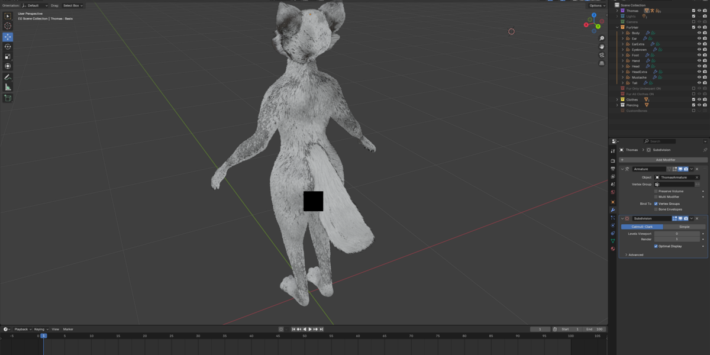Click the viewport zoom magnifier icon
710x355 pixels.
click(x=602, y=38)
